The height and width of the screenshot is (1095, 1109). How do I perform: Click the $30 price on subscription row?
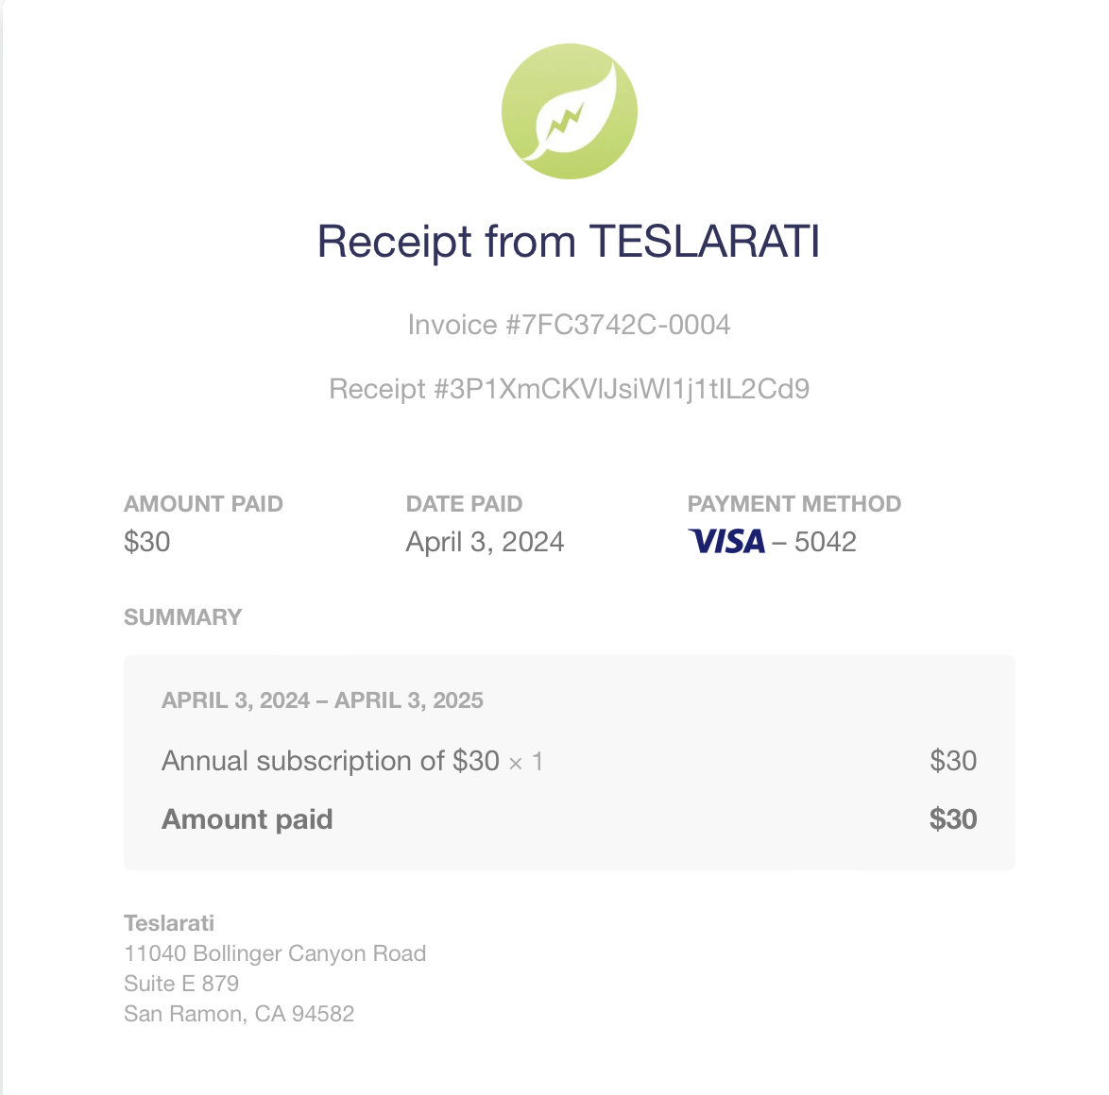953,761
